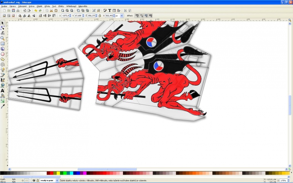Toggle fourth Affect button for patterns
The width and height of the screenshot is (293, 183).
pyautogui.click(x=150, y=16)
